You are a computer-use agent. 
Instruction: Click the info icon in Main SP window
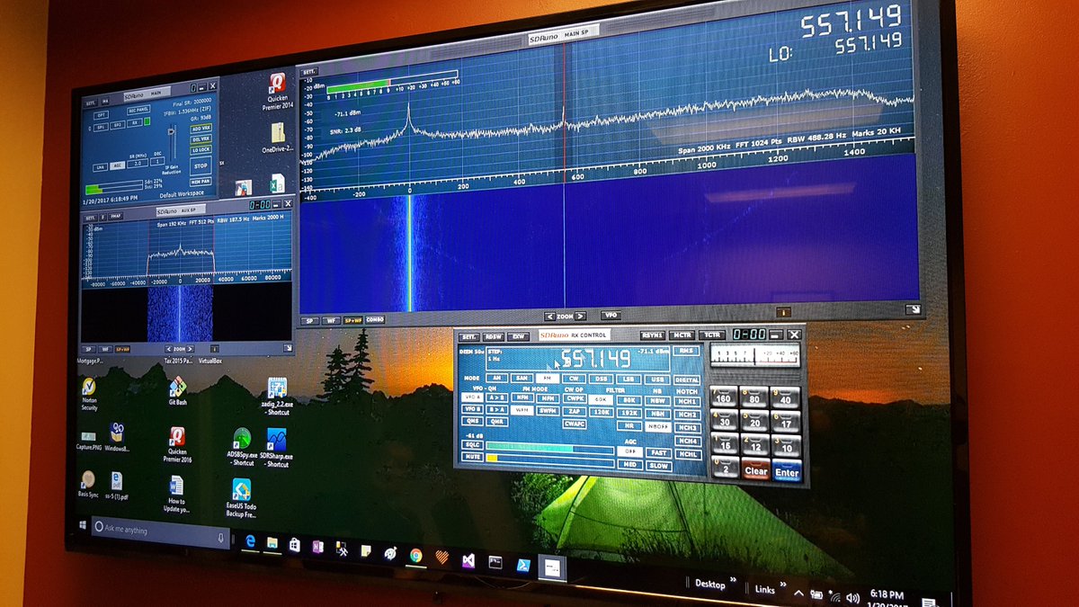[783, 312]
